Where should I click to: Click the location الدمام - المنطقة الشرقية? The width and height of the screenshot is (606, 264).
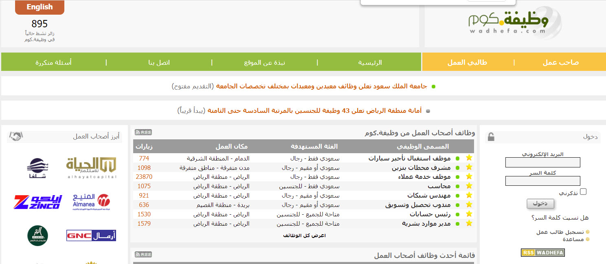pyautogui.click(x=218, y=158)
